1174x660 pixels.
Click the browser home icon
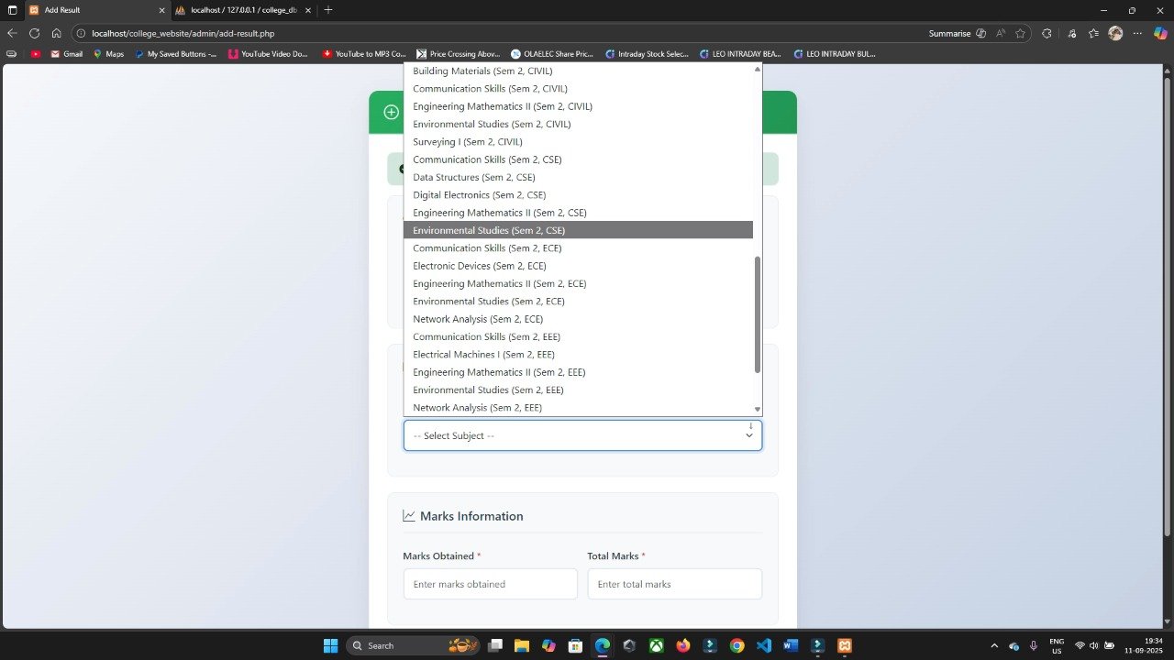56,33
